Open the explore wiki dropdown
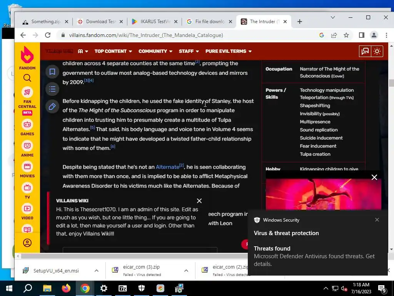Screen dimensions: 394x296 83,51
